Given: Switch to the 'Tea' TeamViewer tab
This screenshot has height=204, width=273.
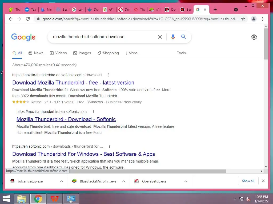Looking at the screenshot, I should pyautogui.click(x=31, y=10).
